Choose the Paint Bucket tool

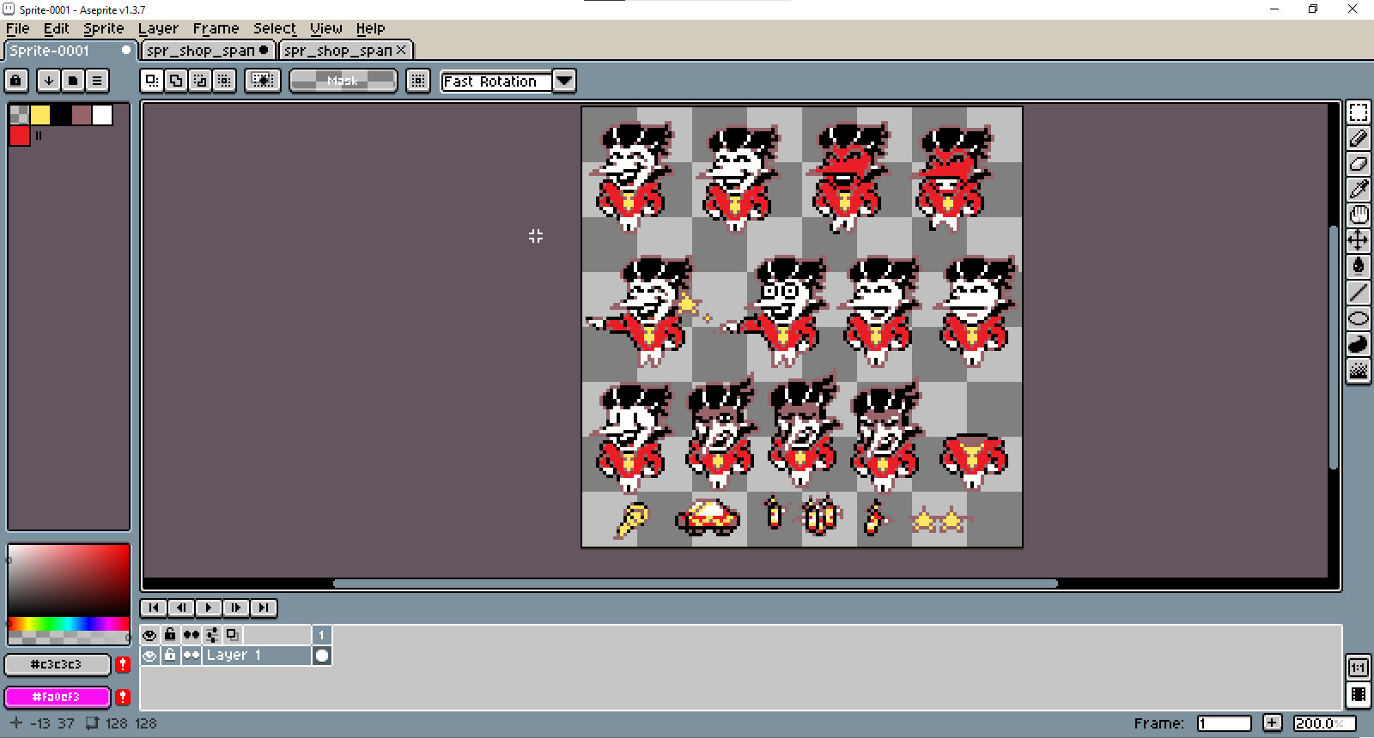[x=1358, y=266]
